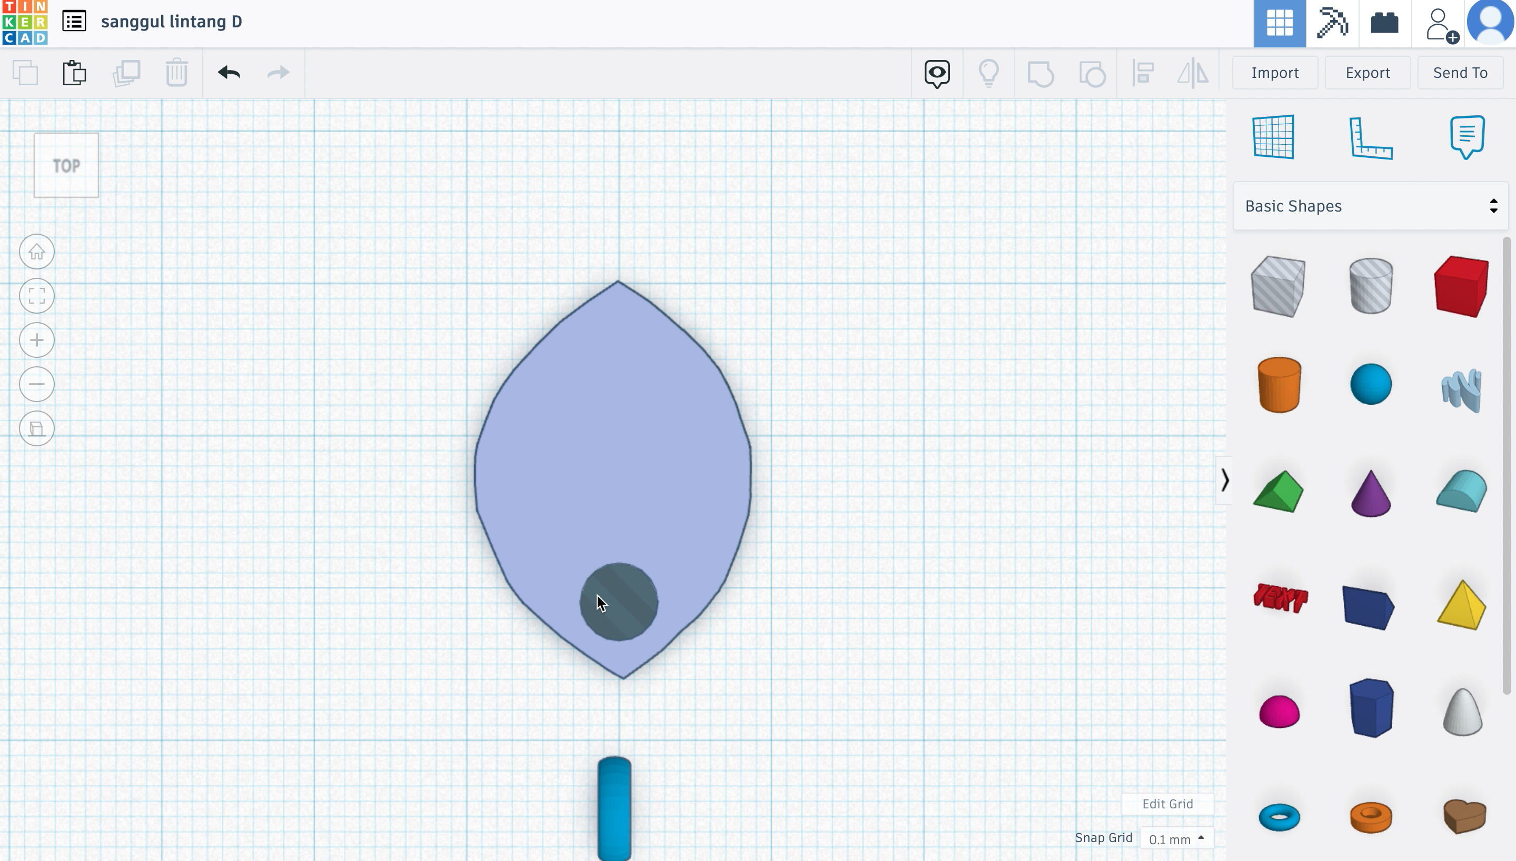
Task: Click the Align tool icon
Action: 1143,73
